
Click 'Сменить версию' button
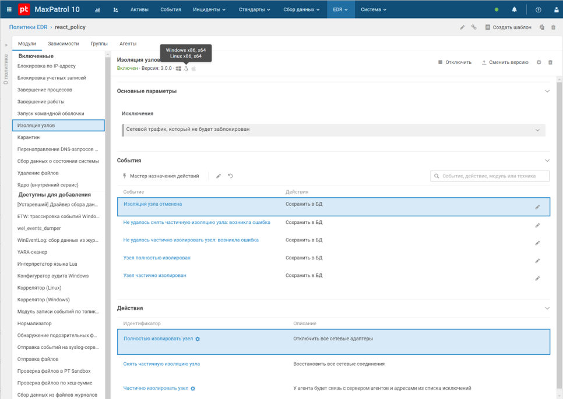[x=505, y=62]
